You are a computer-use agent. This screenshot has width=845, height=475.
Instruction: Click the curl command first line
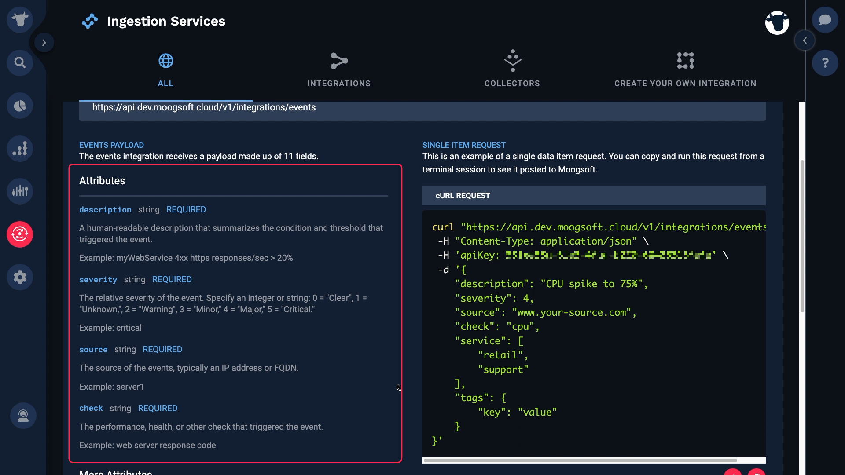click(x=599, y=227)
